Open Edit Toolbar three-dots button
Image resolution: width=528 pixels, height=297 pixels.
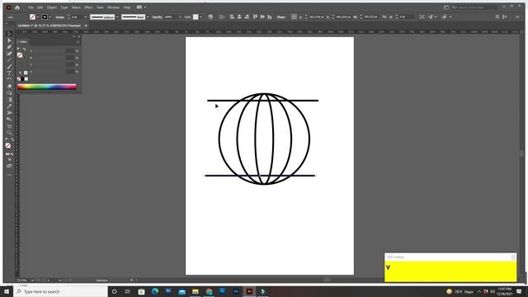pos(9,175)
